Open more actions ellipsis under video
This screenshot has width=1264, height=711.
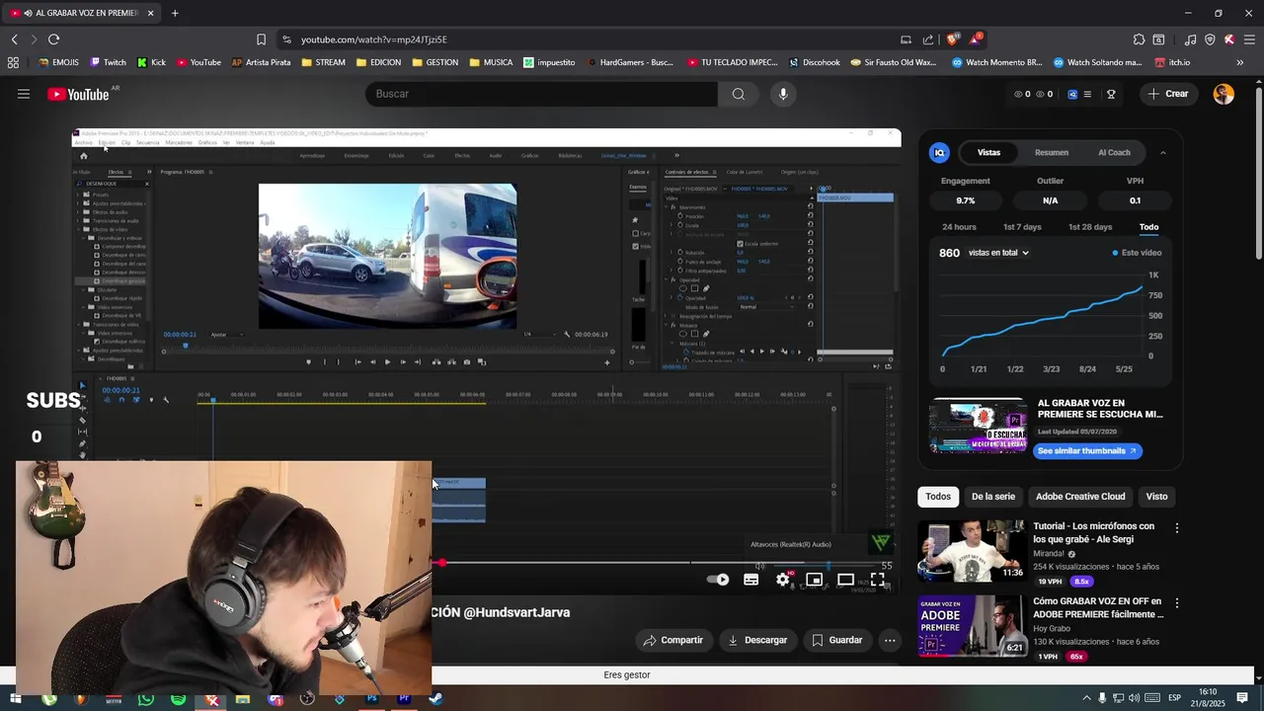(890, 640)
